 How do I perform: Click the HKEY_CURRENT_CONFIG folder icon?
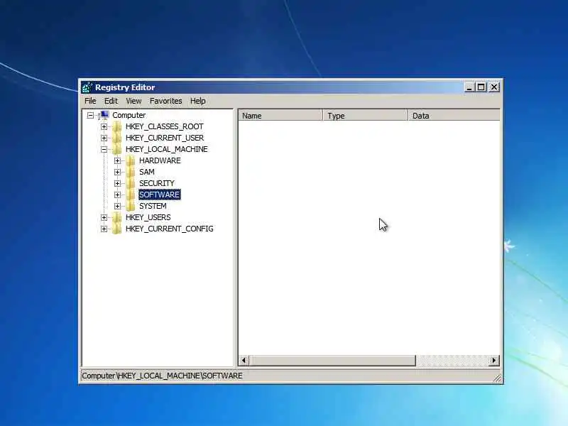pyautogui.click(x=116, y=229)
